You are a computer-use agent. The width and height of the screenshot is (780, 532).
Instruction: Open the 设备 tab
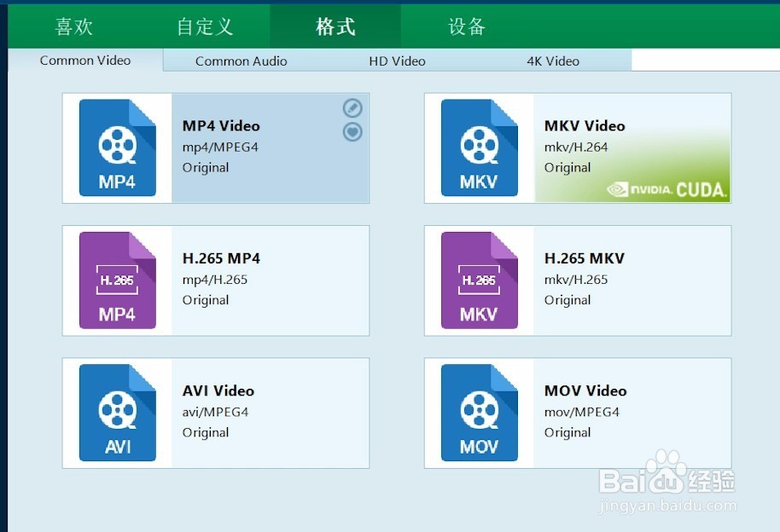click(466, 26)
